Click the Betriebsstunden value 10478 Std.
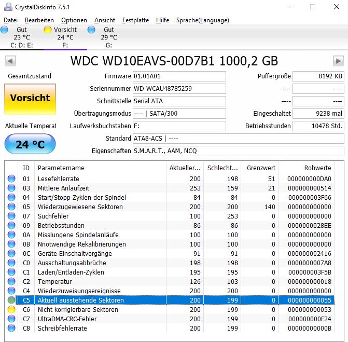 (318, 126)
